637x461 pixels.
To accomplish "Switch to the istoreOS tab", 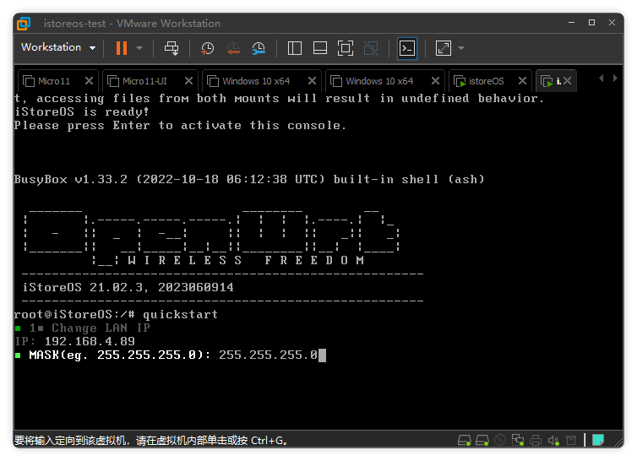I will point(486,81).
